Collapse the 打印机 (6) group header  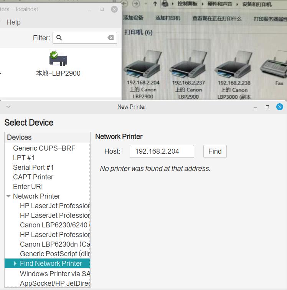pyautogui.click(x=139, y=32)
